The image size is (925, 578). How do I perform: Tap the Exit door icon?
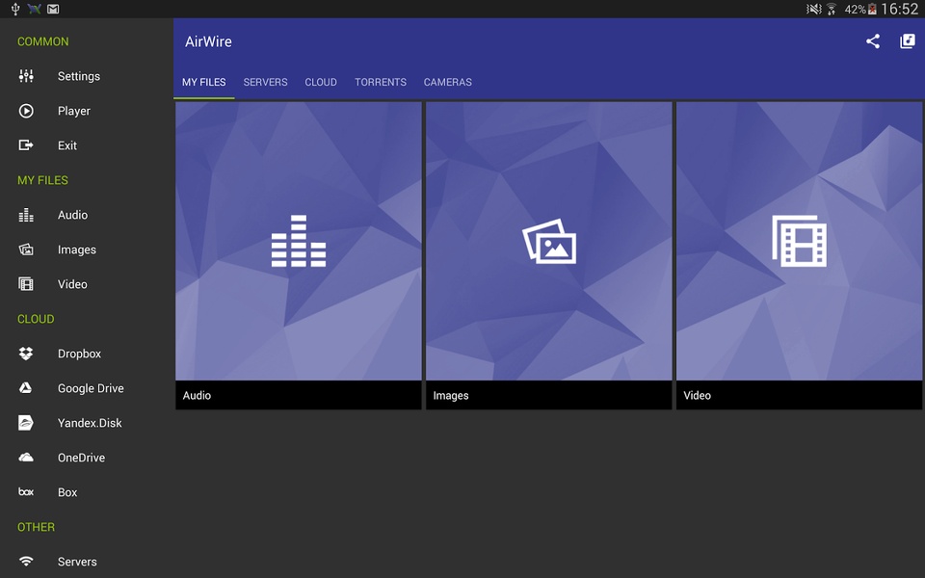pyautogui.click(x=26, y=145)
